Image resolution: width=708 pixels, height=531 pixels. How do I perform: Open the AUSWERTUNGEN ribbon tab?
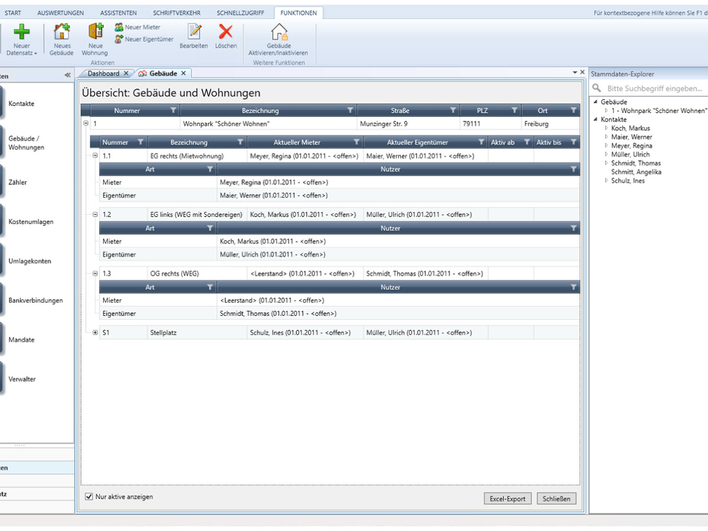coord(61,12)
